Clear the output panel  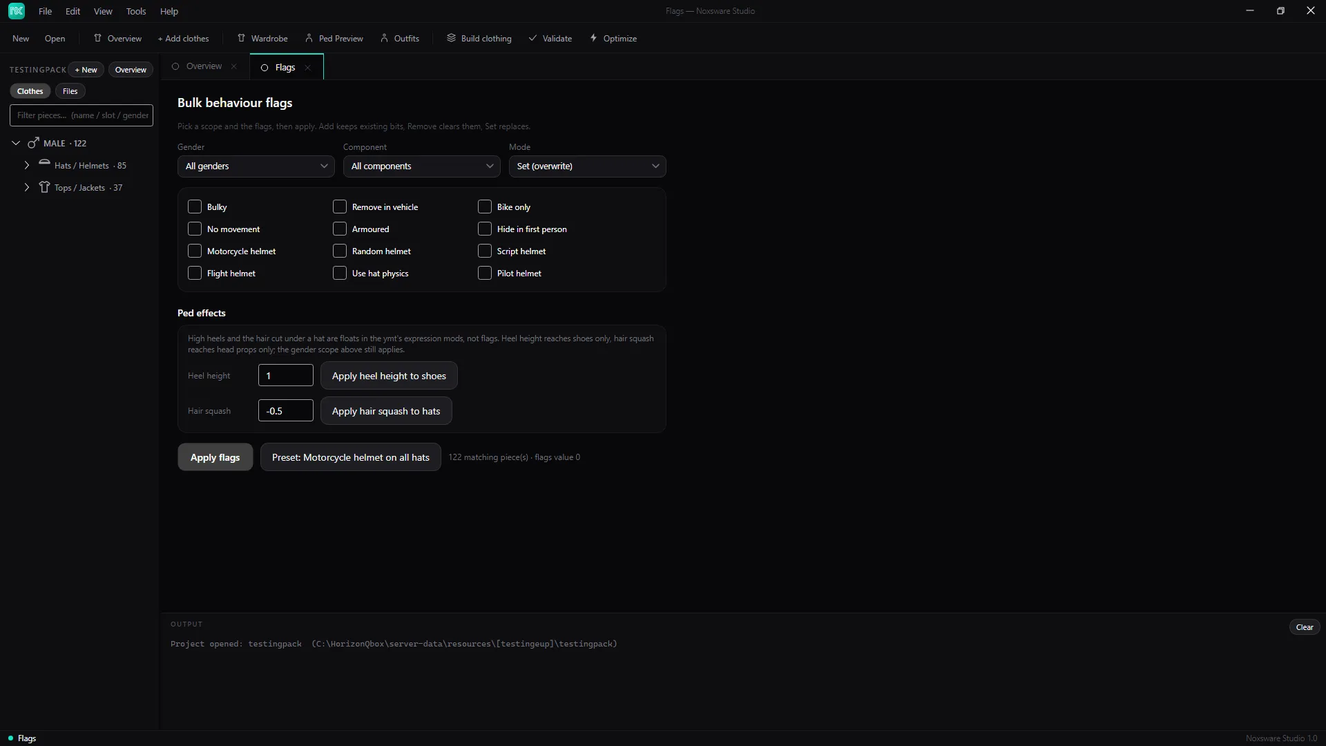pyautogui.click(x=1305, y=627)
